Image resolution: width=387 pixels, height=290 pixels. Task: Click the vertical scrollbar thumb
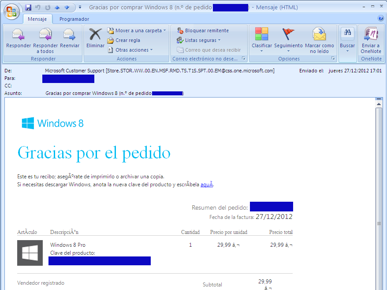coord(379,224)
